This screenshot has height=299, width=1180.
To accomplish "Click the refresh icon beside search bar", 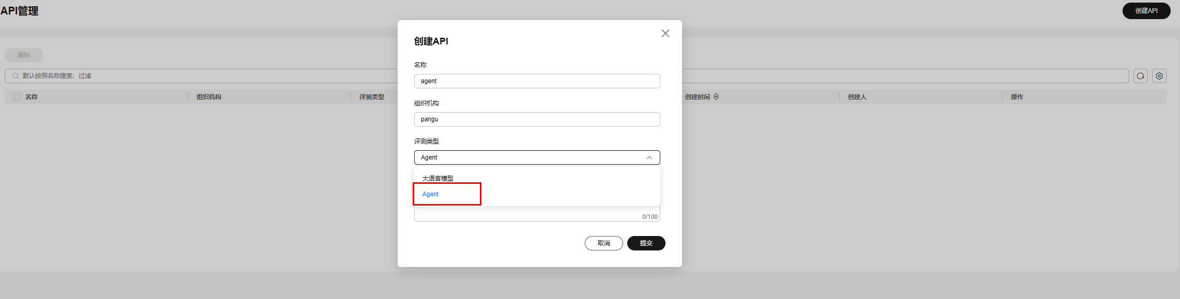I will [1140, 76].
